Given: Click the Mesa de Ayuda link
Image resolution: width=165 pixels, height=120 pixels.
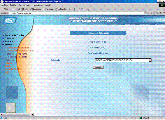Looking at the screenshot, I should pos(12,69).
